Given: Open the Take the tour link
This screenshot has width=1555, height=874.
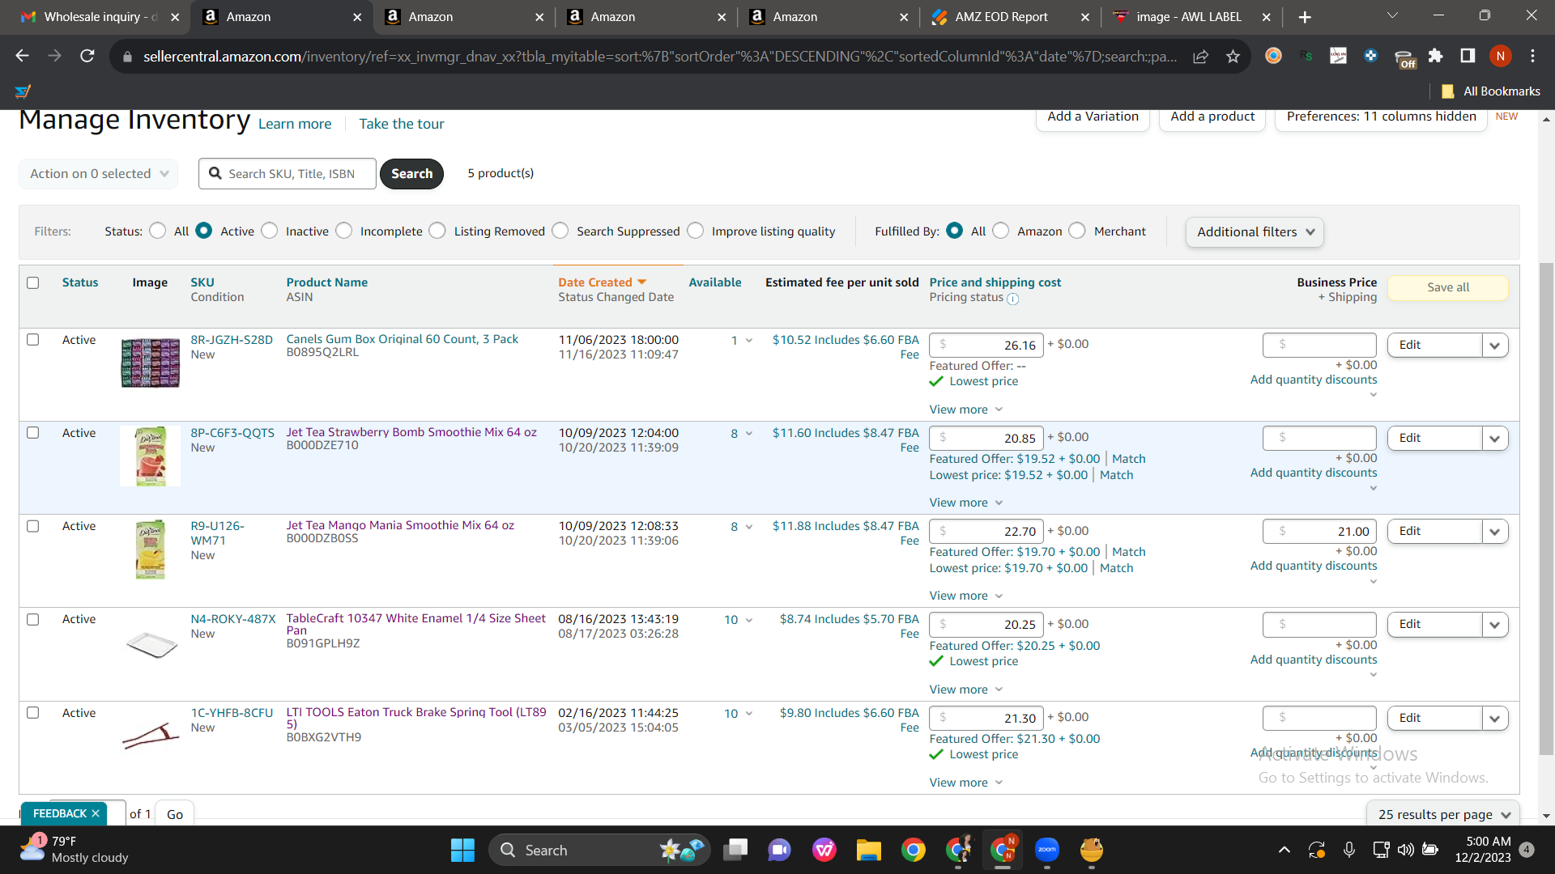Looking at the screenshot, I should (x=402, y=124).
